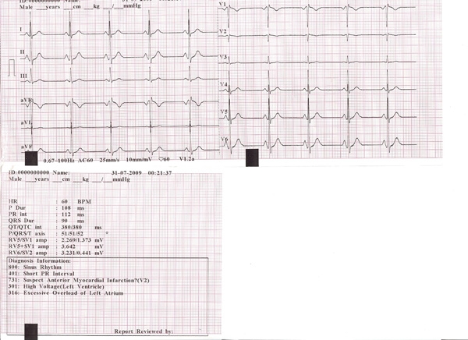The image size is (468, 340).
Task: Click the aVR lead label
Action: pos(26,101)
